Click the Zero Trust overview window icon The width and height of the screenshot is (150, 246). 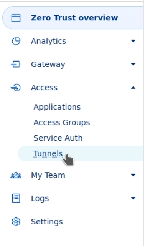click(x=16, y=18)
